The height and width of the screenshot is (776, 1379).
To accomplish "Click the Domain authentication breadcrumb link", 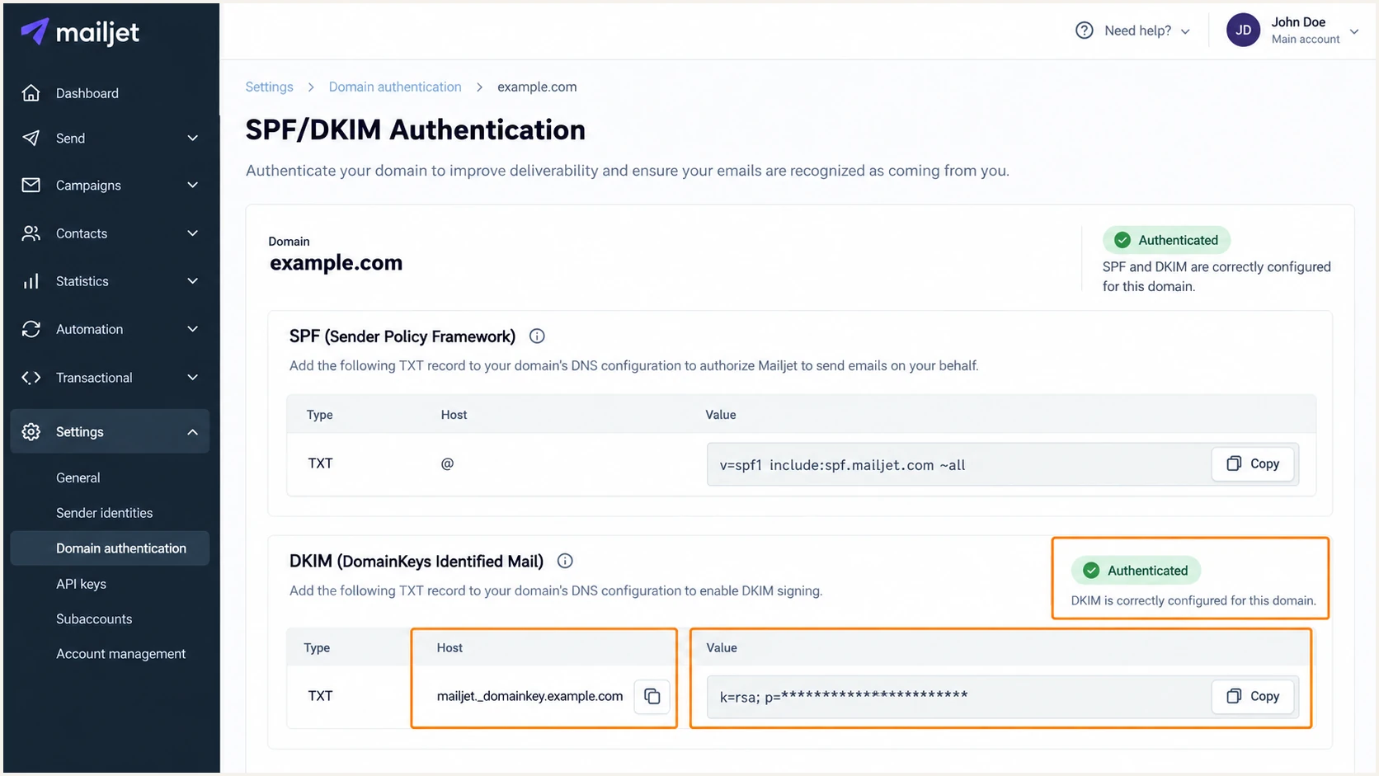I will pyautogui.click(x=395, y=87).
